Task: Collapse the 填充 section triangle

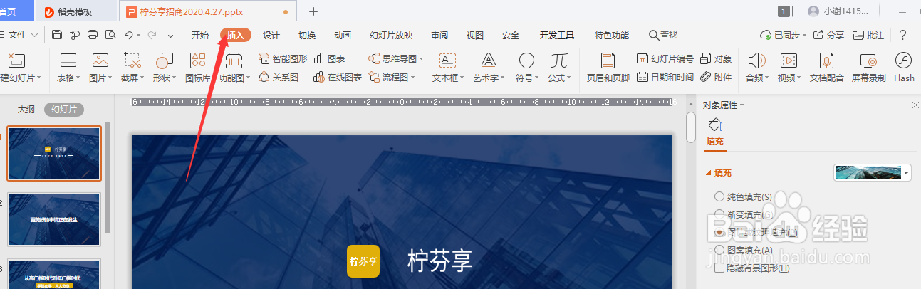Action: pyautogui.click(x=708, y=172)
